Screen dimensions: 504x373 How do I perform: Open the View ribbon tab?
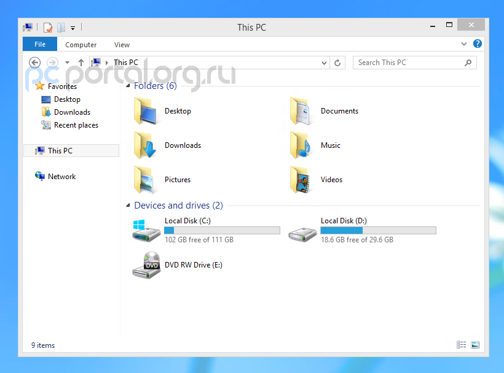[x=122, y=45]
